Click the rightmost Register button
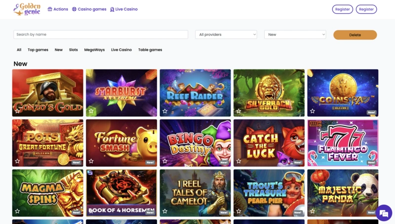The image size is (395, 224). coord(366,9)
